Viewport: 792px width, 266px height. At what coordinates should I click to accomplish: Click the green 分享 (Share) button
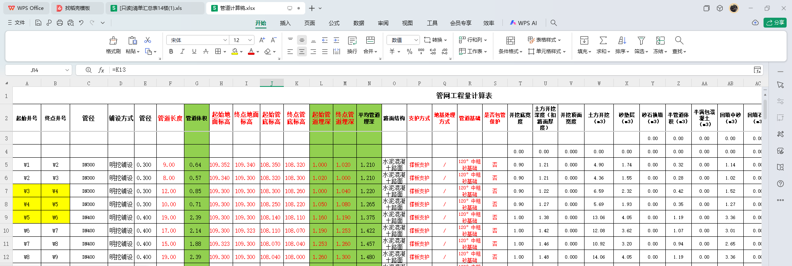(x=775, y=23)
